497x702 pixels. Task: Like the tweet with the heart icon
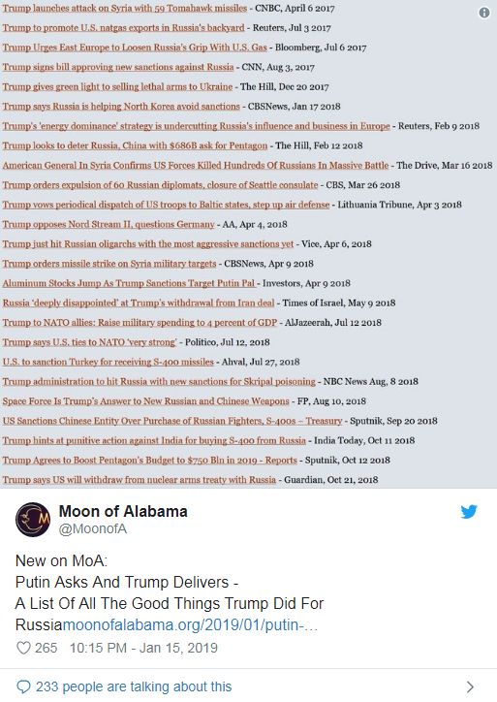point(23,648)
